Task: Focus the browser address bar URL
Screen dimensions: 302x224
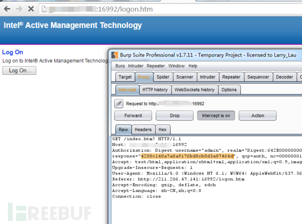Action: 170,9
